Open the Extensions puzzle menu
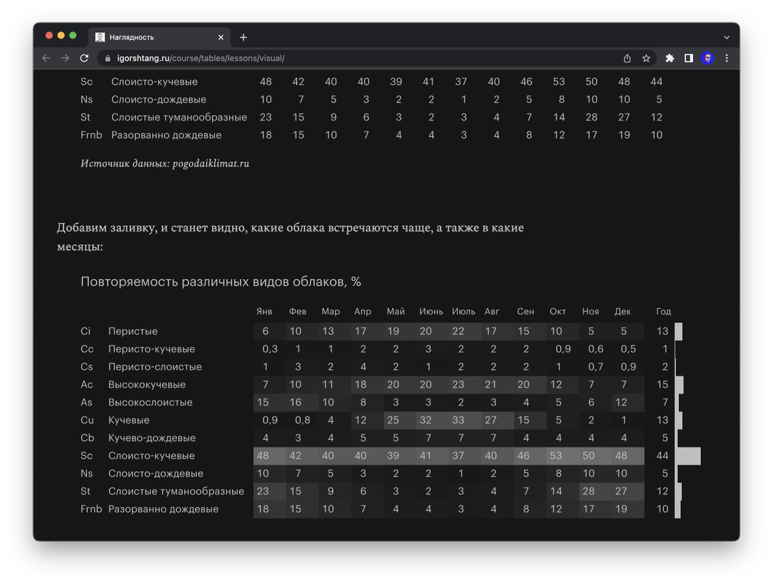This screenshot has width=773, height=585. click(670, 58)
